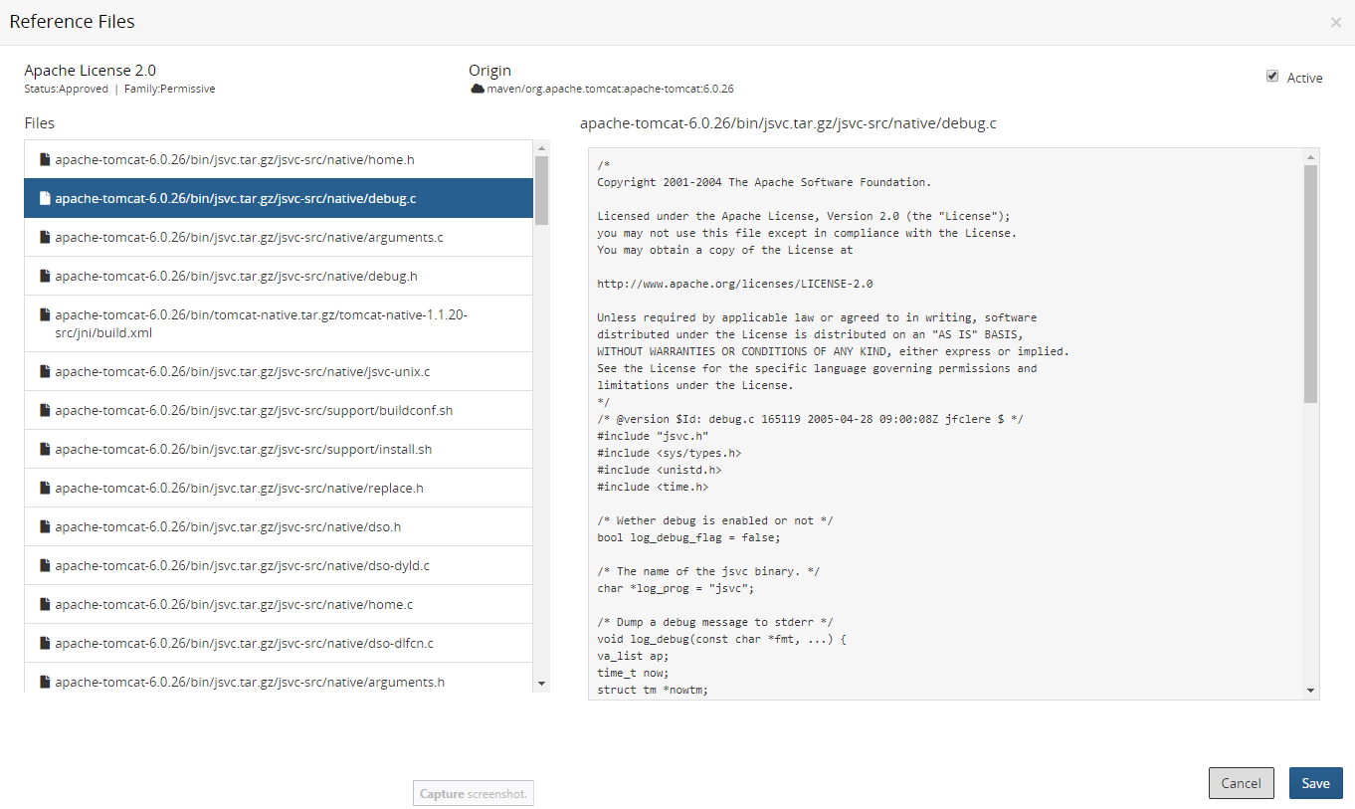The image size is (1355, 809).
Task: Click the file icon next to debug.c
Action: point(45,198)
